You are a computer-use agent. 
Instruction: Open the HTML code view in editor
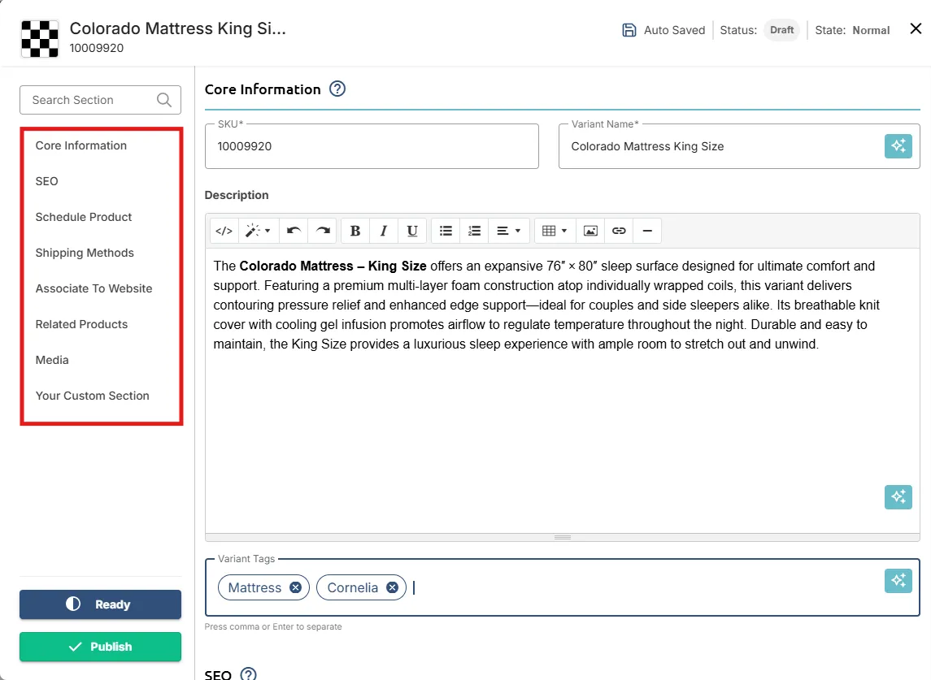(x=224, y=231)
